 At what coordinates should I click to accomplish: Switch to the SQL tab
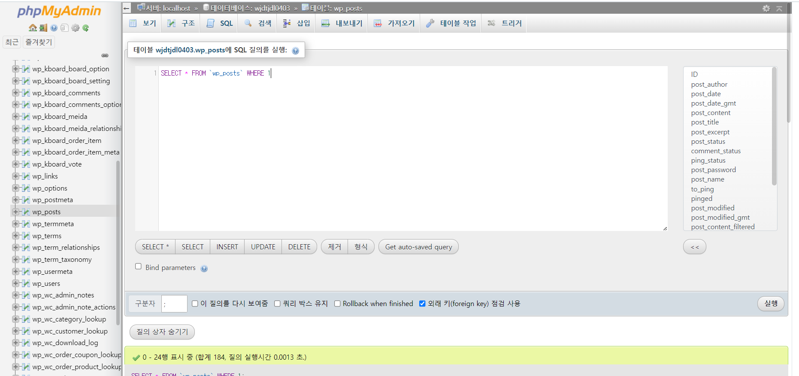[x=219, y=23]
